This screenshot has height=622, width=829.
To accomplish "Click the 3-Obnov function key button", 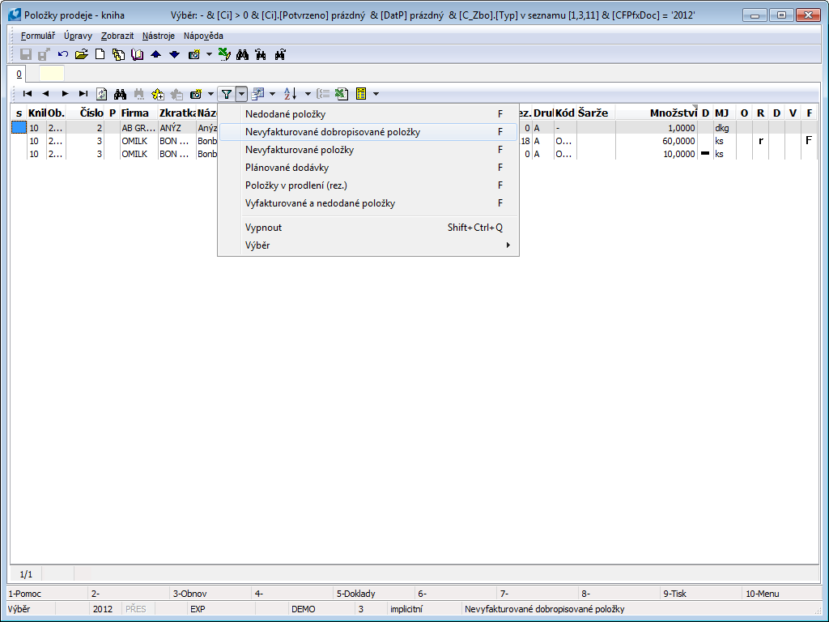I will pos(211,594).
